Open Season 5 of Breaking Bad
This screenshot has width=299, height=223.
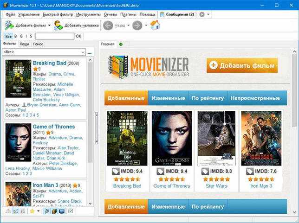pos(38,115)
